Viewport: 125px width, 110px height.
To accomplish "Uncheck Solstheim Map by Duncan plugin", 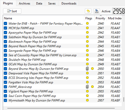I will pyautogui.click(x=6, y=37).
